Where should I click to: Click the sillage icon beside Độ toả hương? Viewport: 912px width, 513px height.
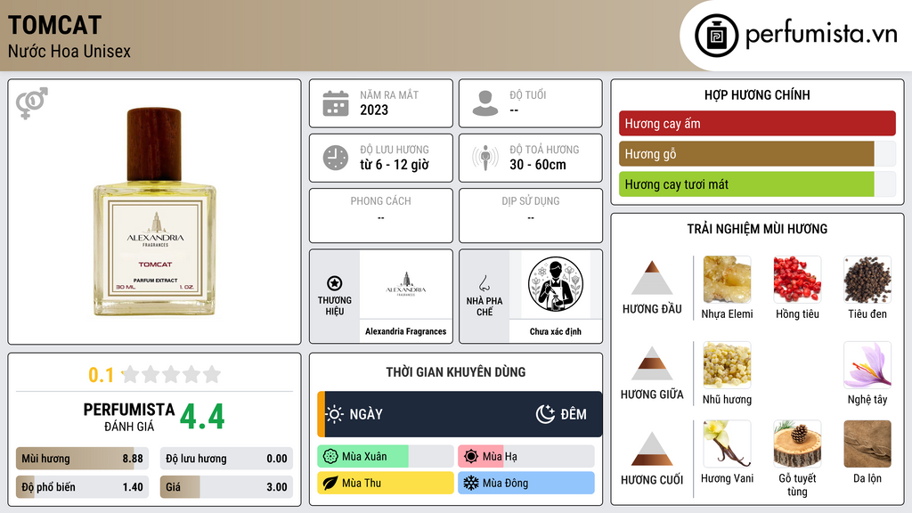pyautogui.click(x=485, y=158)
